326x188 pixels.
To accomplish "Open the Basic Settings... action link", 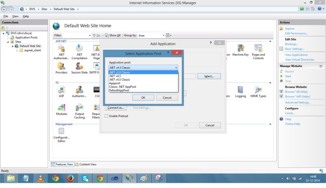I will pyautogui.click(x=294, y=49).
